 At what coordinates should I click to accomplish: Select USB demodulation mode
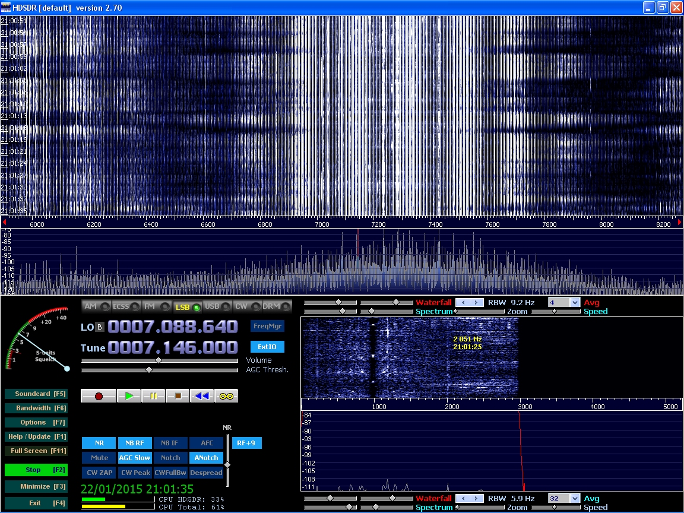click(x=217, y=306)
